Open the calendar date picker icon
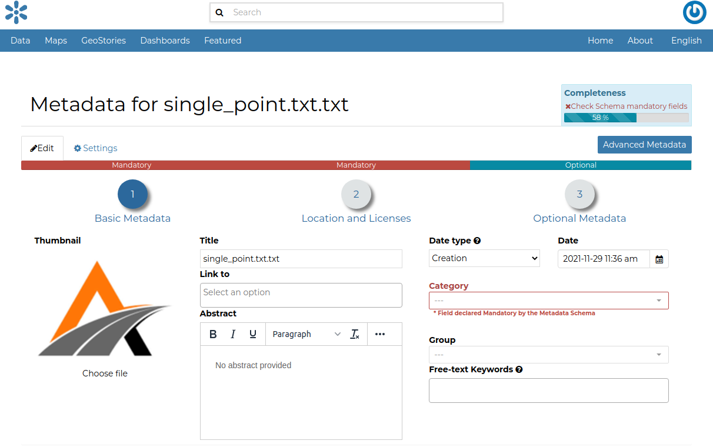This screenshot has width=713, height=447. (659, 259)
